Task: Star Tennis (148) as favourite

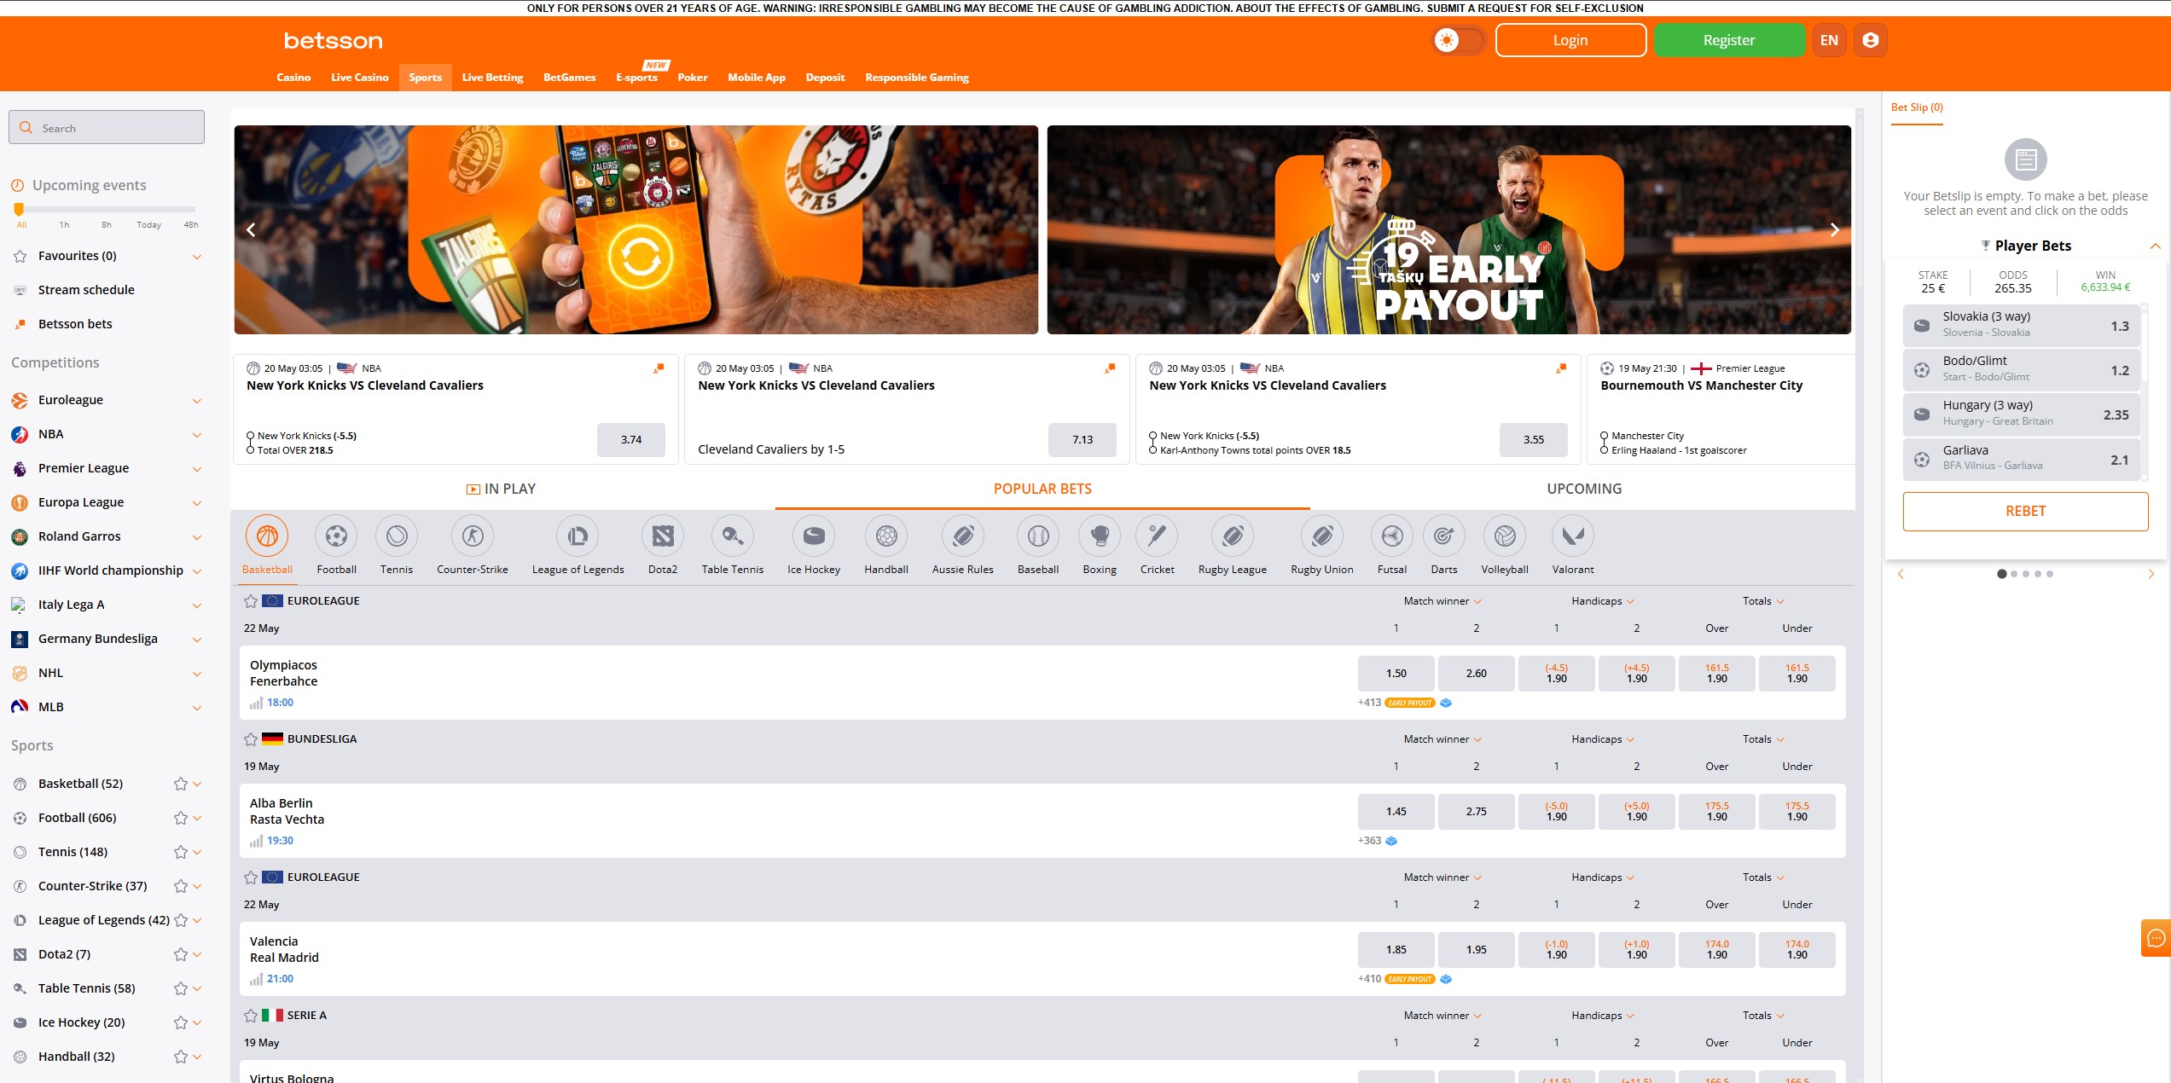Action: pos(181,852)
